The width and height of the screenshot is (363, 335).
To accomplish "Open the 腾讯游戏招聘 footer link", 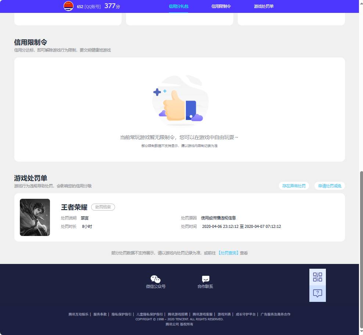I will [178, 314].
